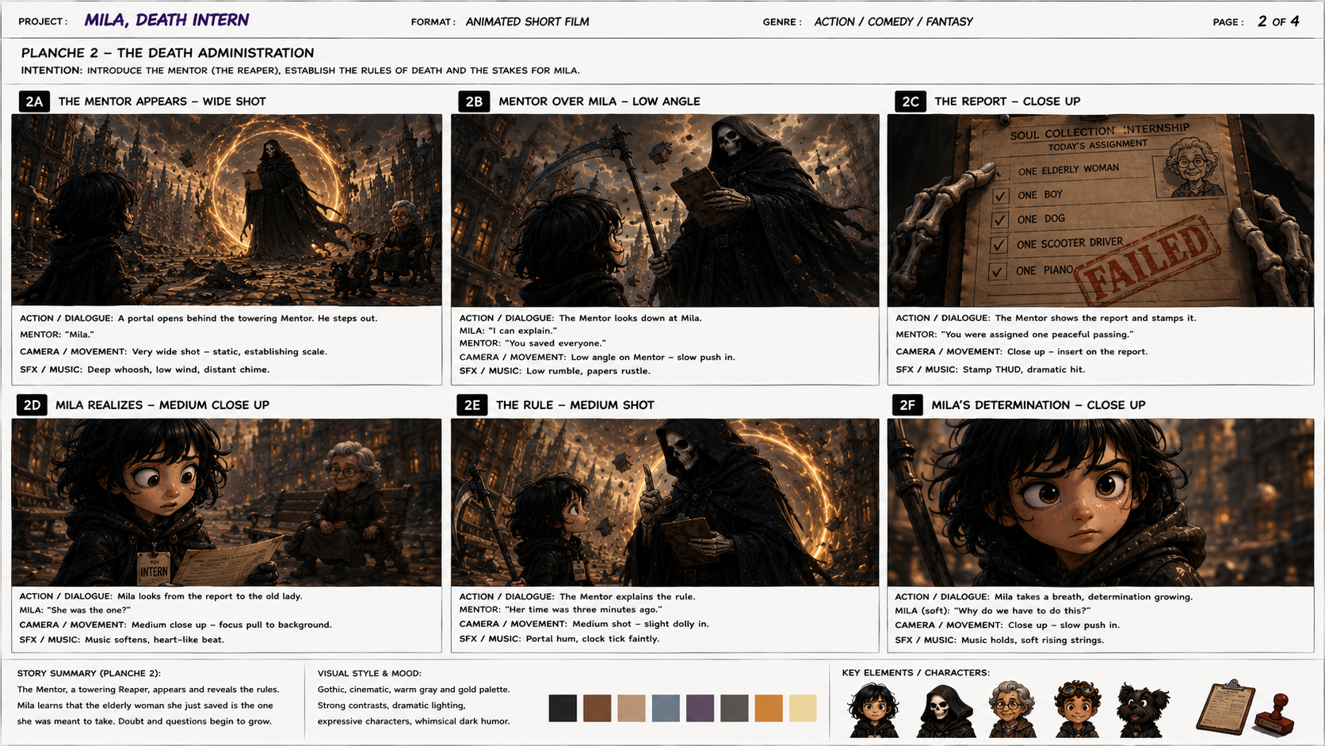Click dialogue MILA: "I can explain."

coord(508,331)
